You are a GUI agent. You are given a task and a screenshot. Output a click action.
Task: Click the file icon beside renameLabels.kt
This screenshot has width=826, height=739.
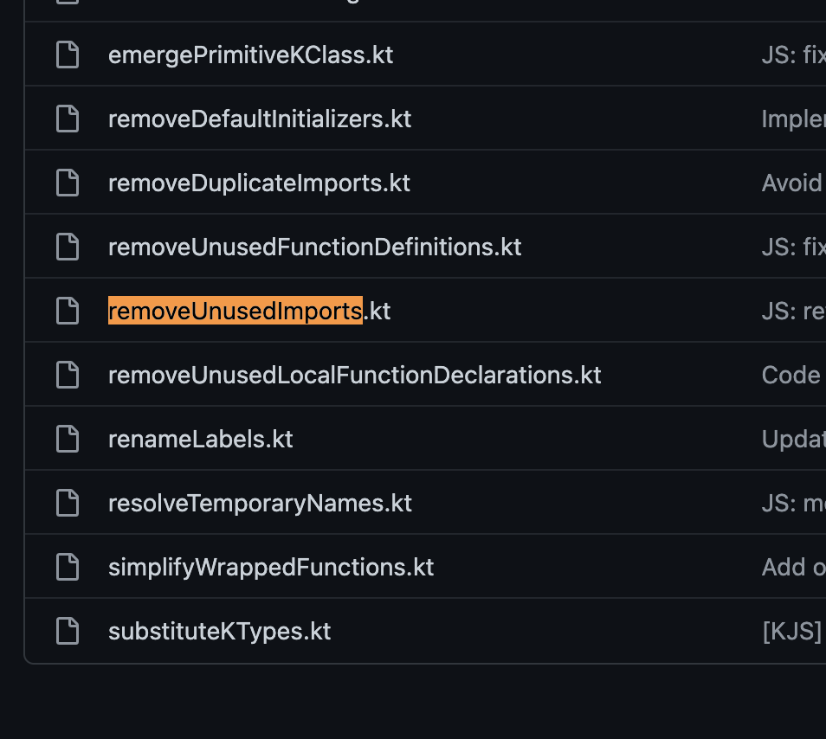67,438
